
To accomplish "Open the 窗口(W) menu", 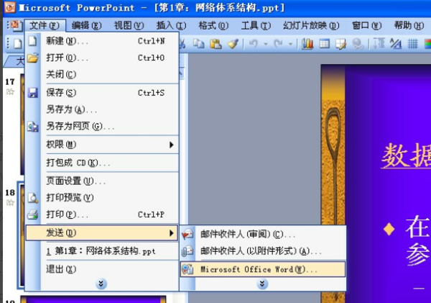I will click(366, 26).
